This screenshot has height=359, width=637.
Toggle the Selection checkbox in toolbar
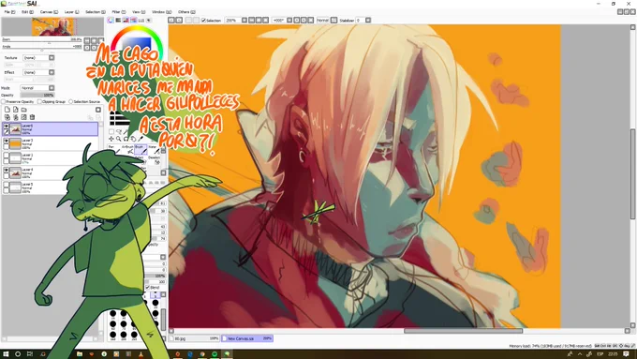pyautogui.click(x=203, y=20)
